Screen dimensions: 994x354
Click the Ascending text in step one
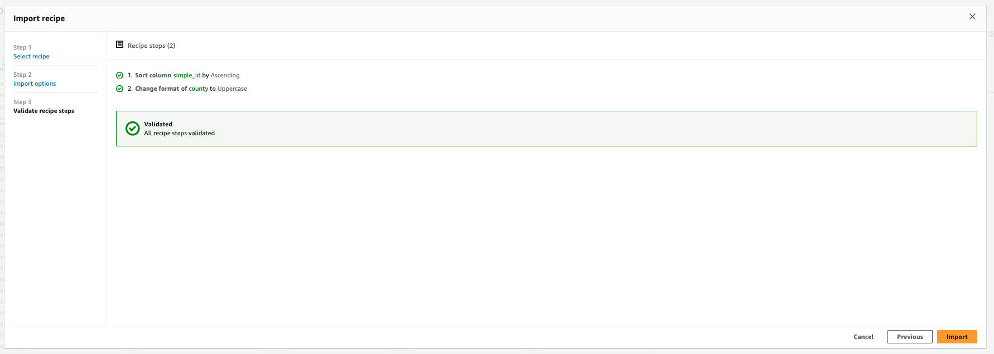(x=225, y=75)
